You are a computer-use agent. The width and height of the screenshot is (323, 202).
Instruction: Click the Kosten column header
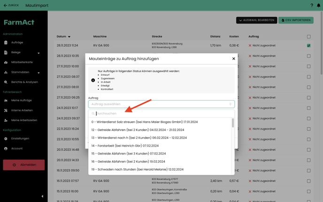[x=234, y=37]
